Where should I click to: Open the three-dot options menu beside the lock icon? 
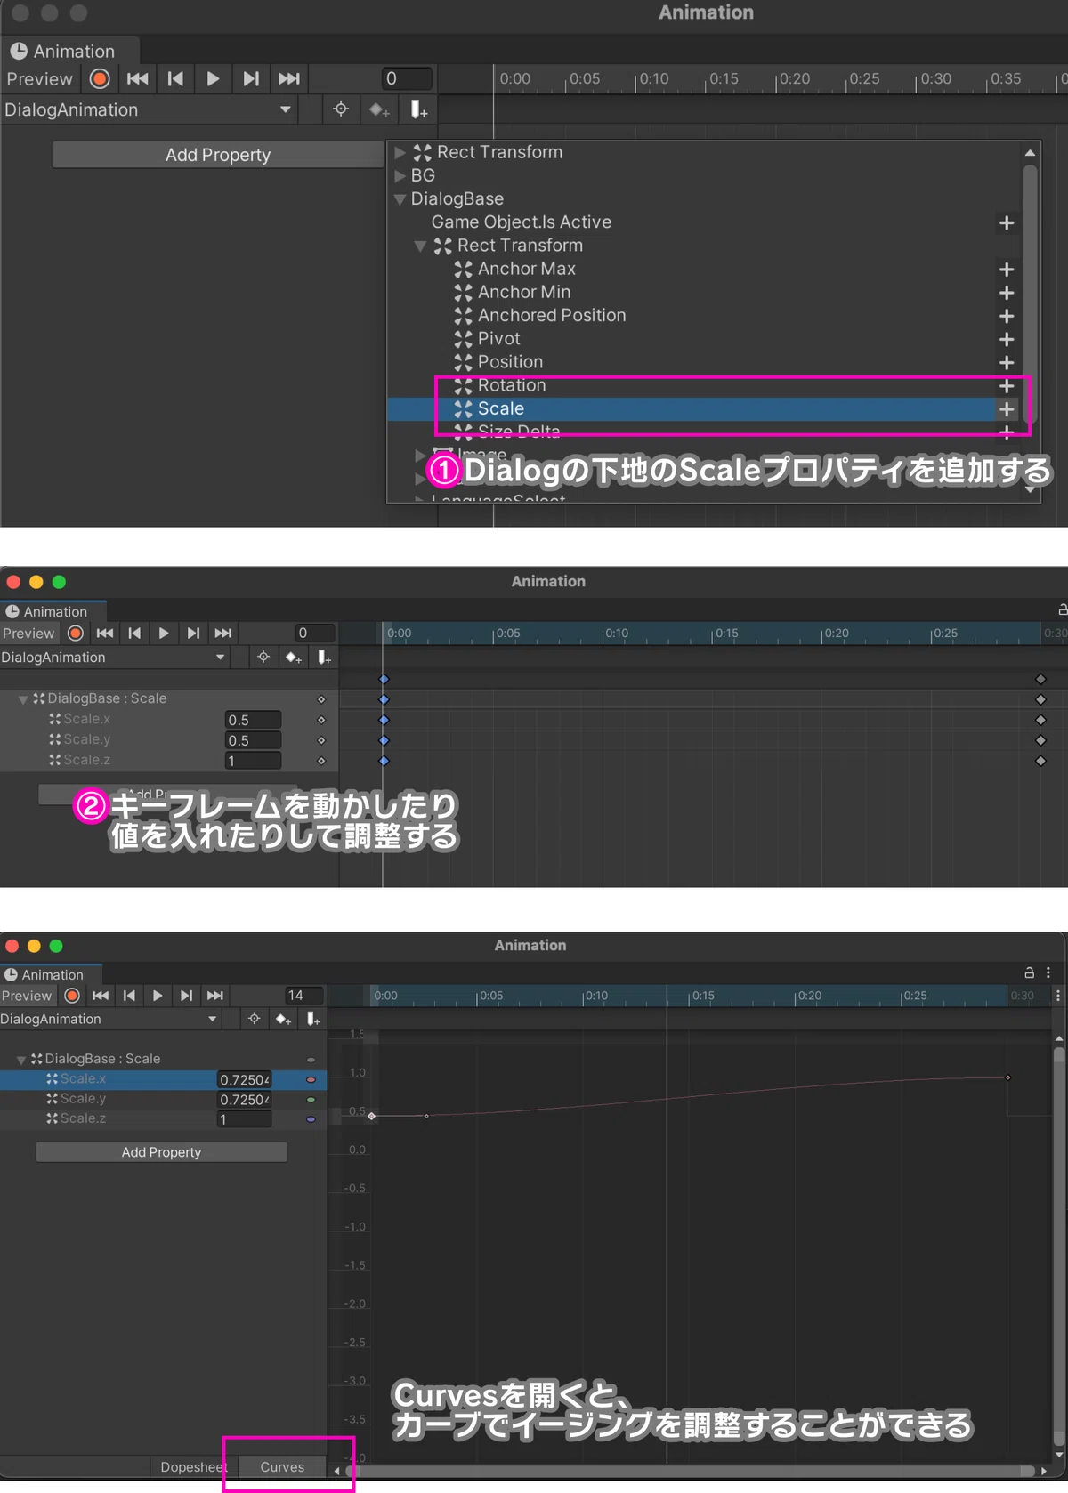(1048, 972)
